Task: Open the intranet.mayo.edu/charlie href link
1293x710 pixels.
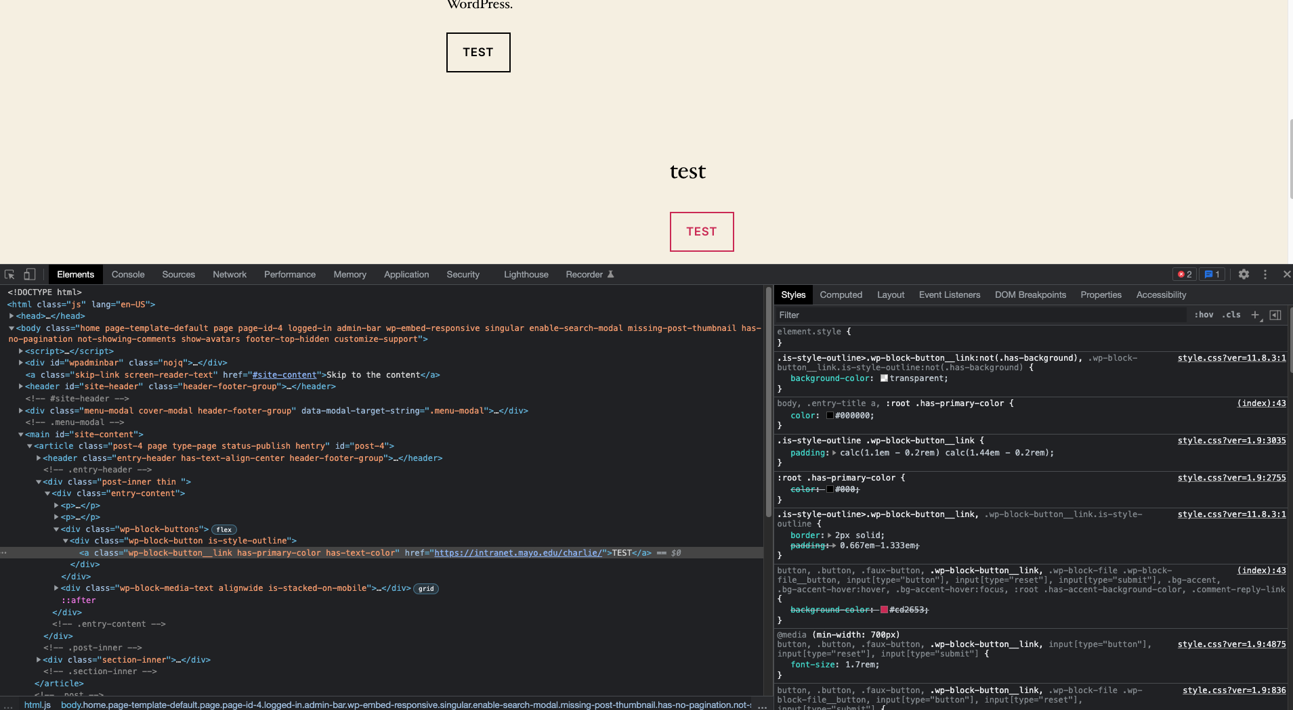Action: (x=518, y=553)
